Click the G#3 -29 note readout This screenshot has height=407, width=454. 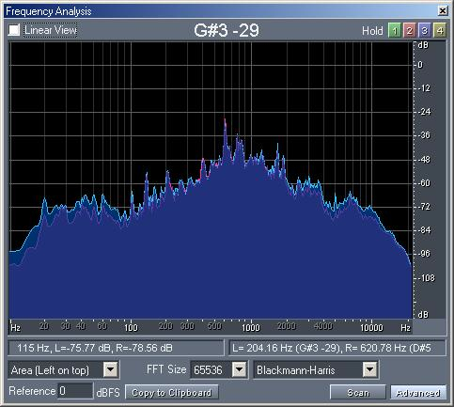[x=227, y=30]
